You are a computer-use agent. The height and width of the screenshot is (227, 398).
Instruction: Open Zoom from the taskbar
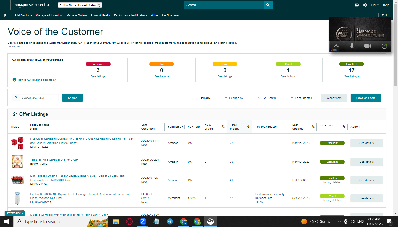click(x=143, y=221)
